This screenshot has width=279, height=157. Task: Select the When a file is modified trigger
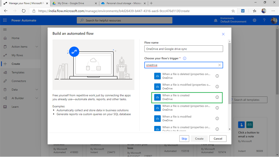pyautogui.click(x=187, y=119)
